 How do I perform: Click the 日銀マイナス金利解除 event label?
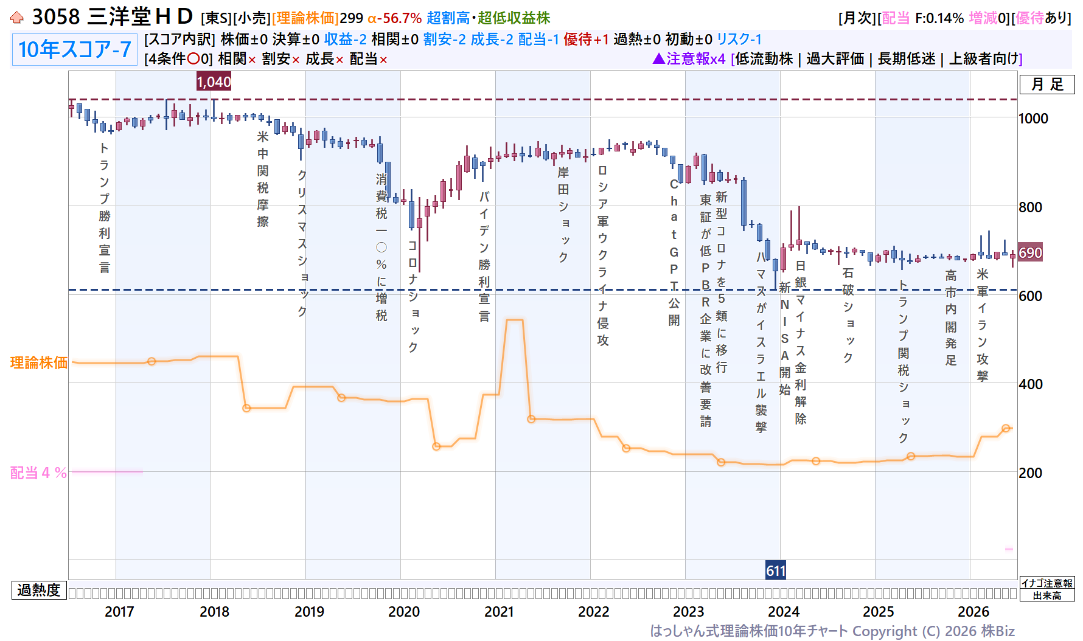tap(801, 342)
